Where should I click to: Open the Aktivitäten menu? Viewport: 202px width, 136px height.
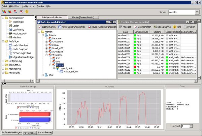coord(14,6)
